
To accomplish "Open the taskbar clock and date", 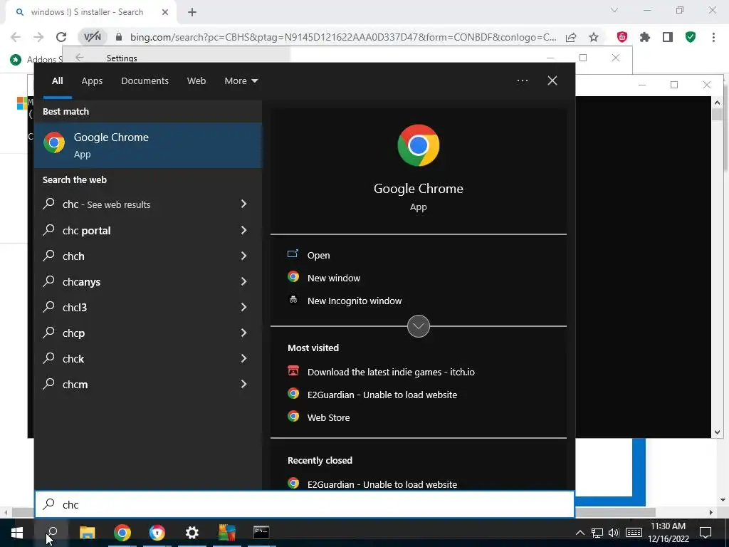I will click(668, 533).
